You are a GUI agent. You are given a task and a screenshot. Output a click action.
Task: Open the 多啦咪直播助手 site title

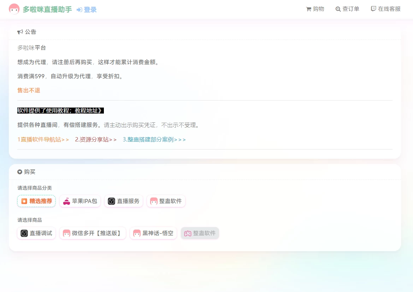point(47,10)
